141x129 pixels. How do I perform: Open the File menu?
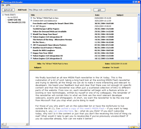coord(3,5)
